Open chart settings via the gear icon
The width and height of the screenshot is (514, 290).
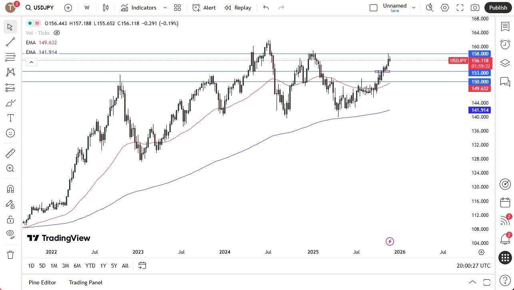coord(444,8)
